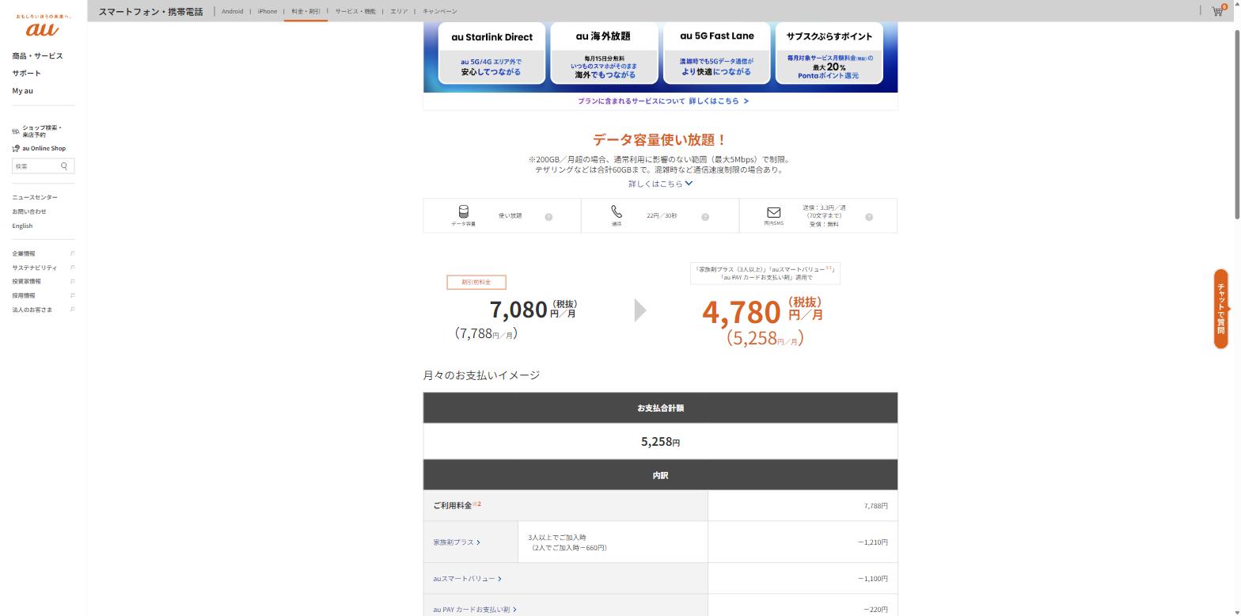Open ニュースセンター link
Screen dimensions: 1241x616
[35, 197]
